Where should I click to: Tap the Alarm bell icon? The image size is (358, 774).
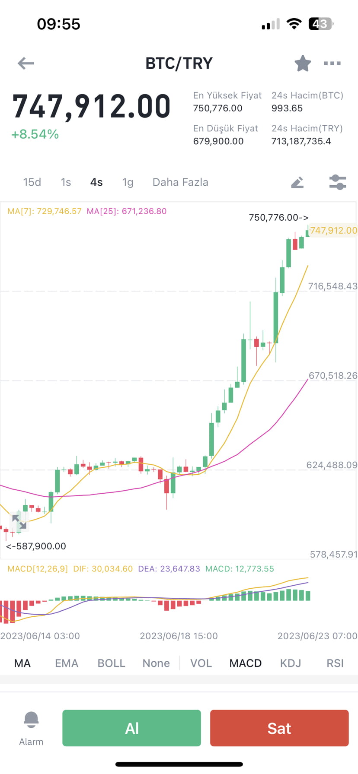31,719
